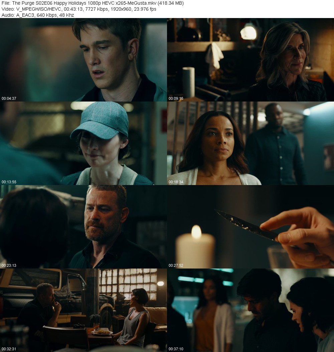Open the thumbnail at 00:18:34

(x=251, y=143)
